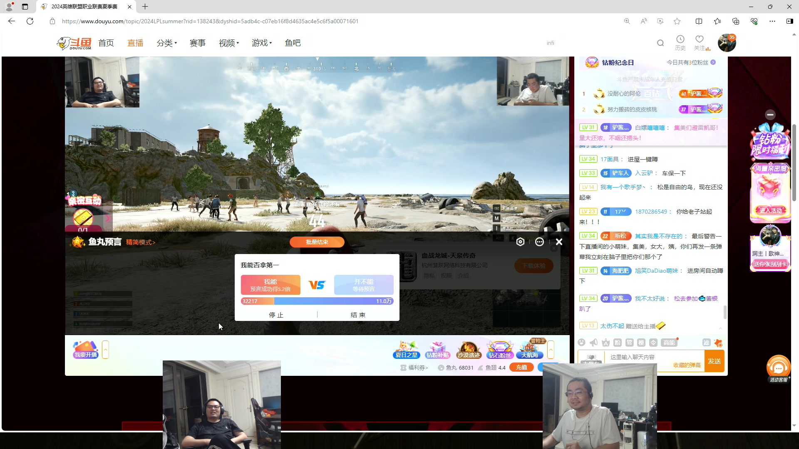Click the Douyu site search icon
Screen dimensions: 799x449
660,43
